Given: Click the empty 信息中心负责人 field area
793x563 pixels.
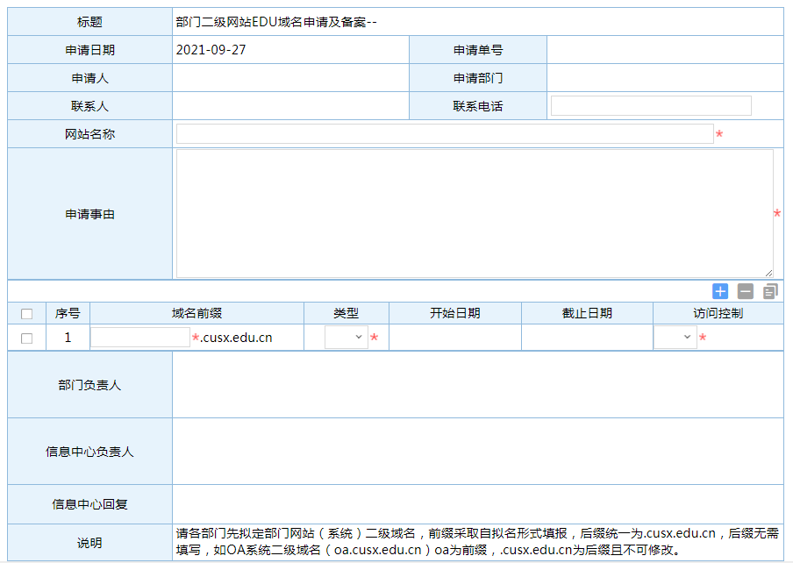Looking at the screenshot, I should pos(477,452).
